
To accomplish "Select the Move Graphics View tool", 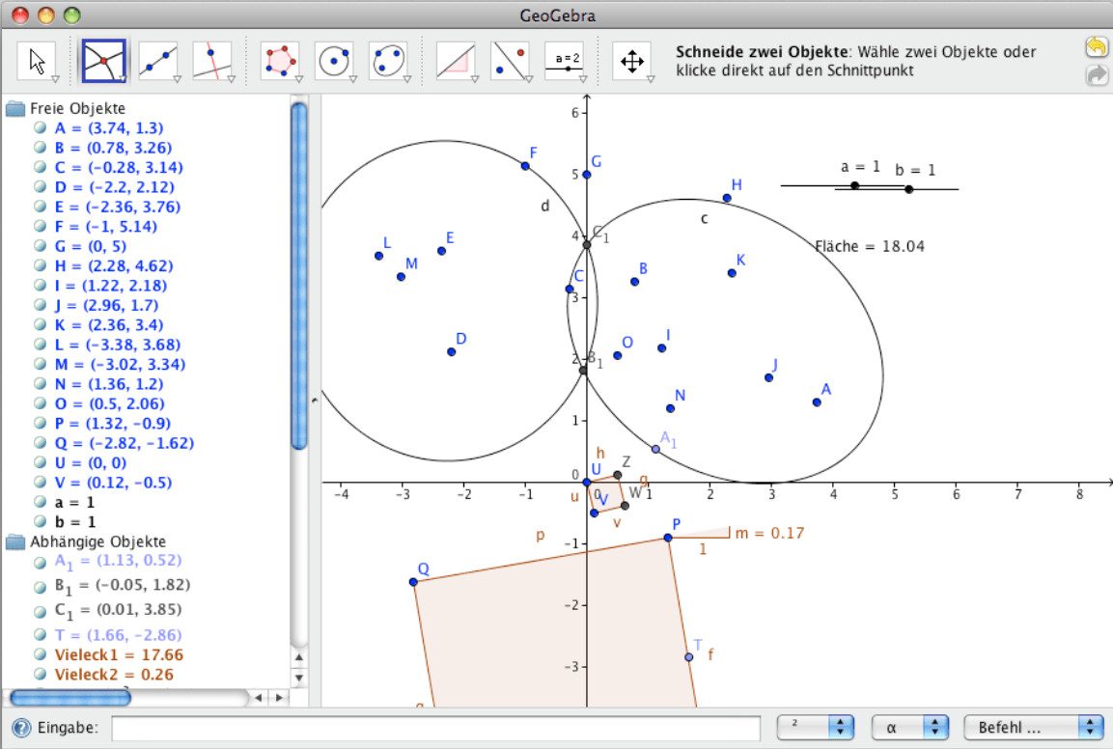I will click(x=630, y=59).
